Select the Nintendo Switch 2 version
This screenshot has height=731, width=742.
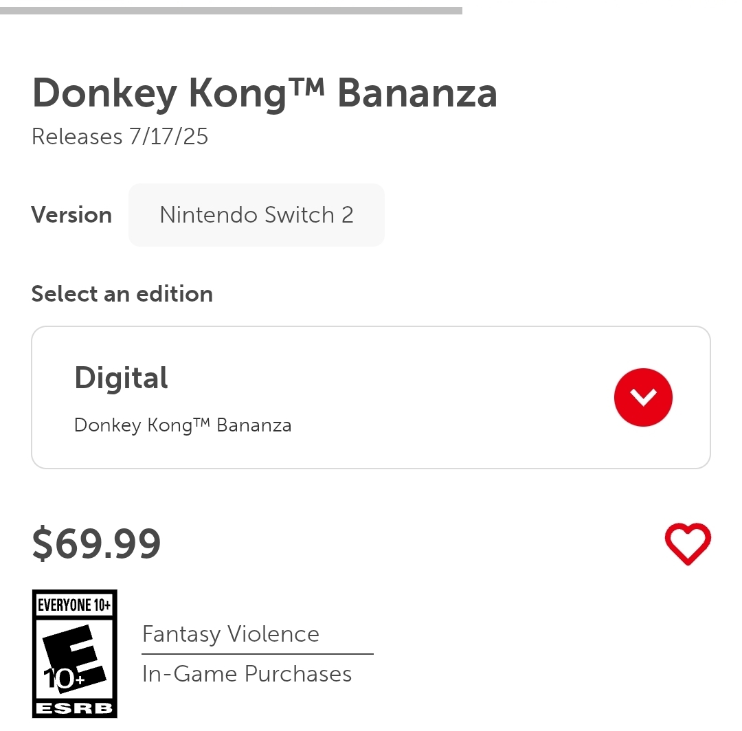[x=256, y=215]
